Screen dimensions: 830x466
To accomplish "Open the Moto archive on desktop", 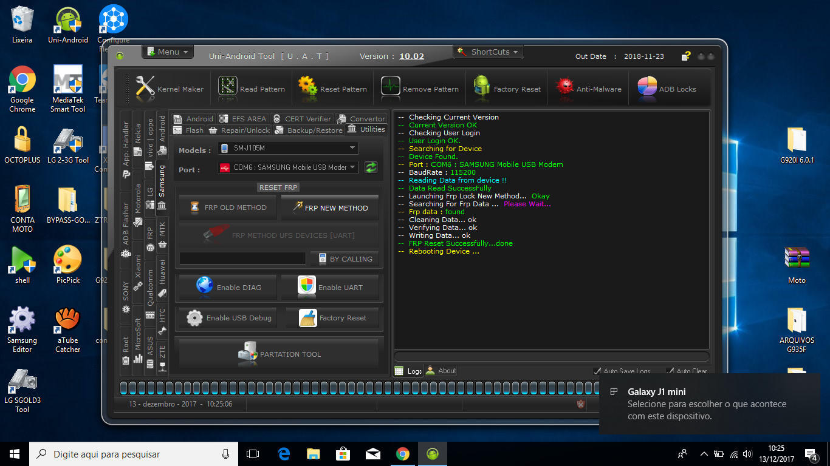I will point(797,265).
